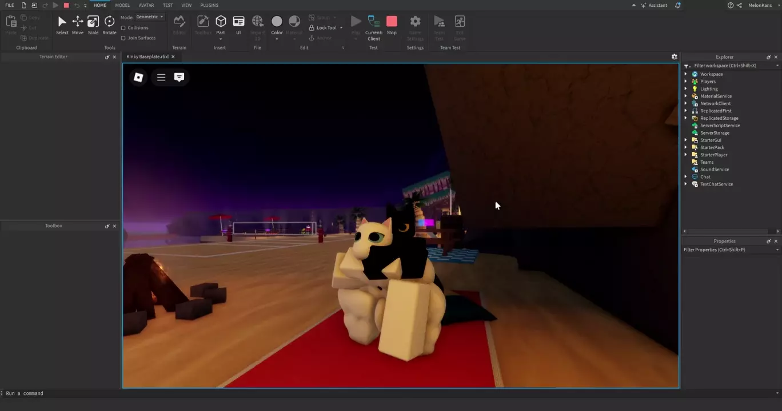Image resolution: width=782 pixels, height=411 pixels.
Task: Select the Move tool
Action: pyautogui.click(x=77, y=25)
